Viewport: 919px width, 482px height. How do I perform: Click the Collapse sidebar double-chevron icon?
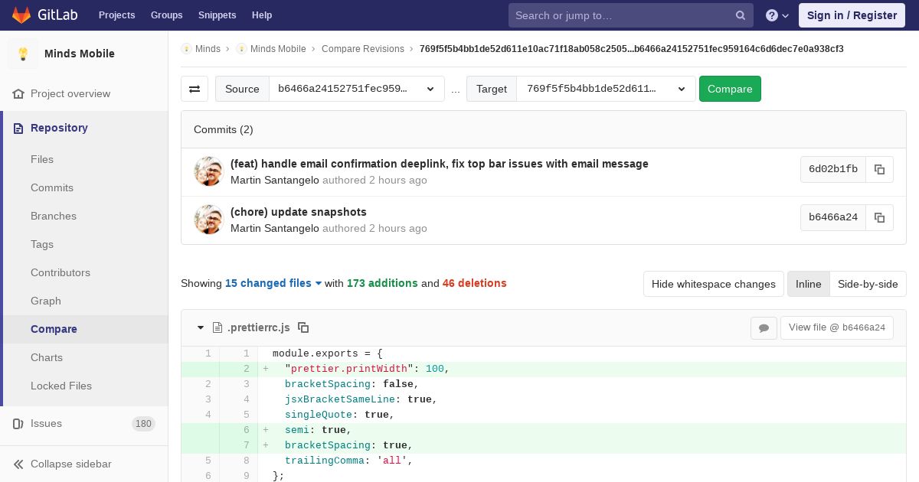tap(18, 464)
